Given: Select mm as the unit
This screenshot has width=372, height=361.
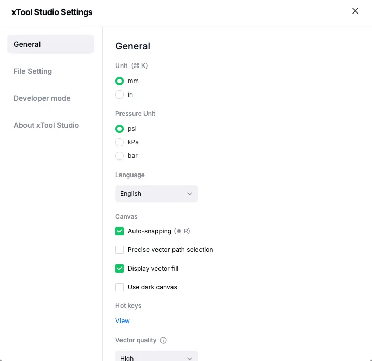Looking at the screenshot, I should [x=119, y=81].
